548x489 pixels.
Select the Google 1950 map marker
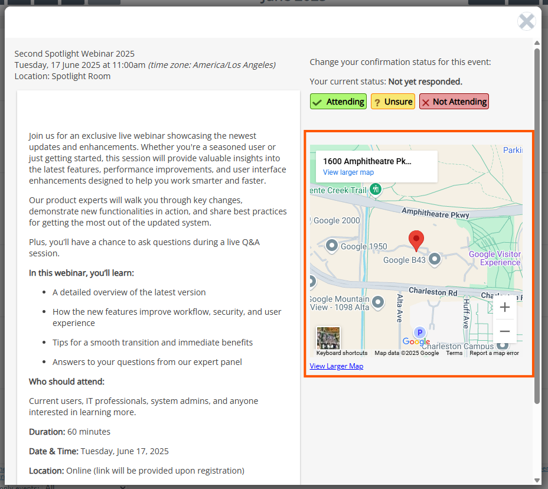click(332, 245)
